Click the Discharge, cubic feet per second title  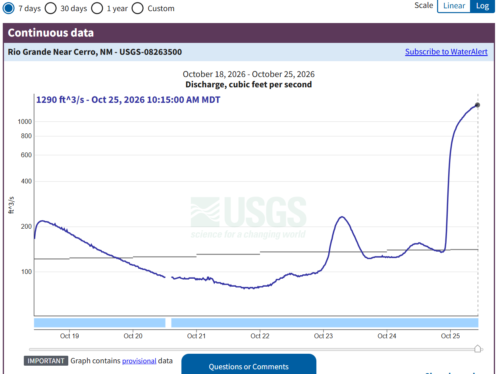249,84
